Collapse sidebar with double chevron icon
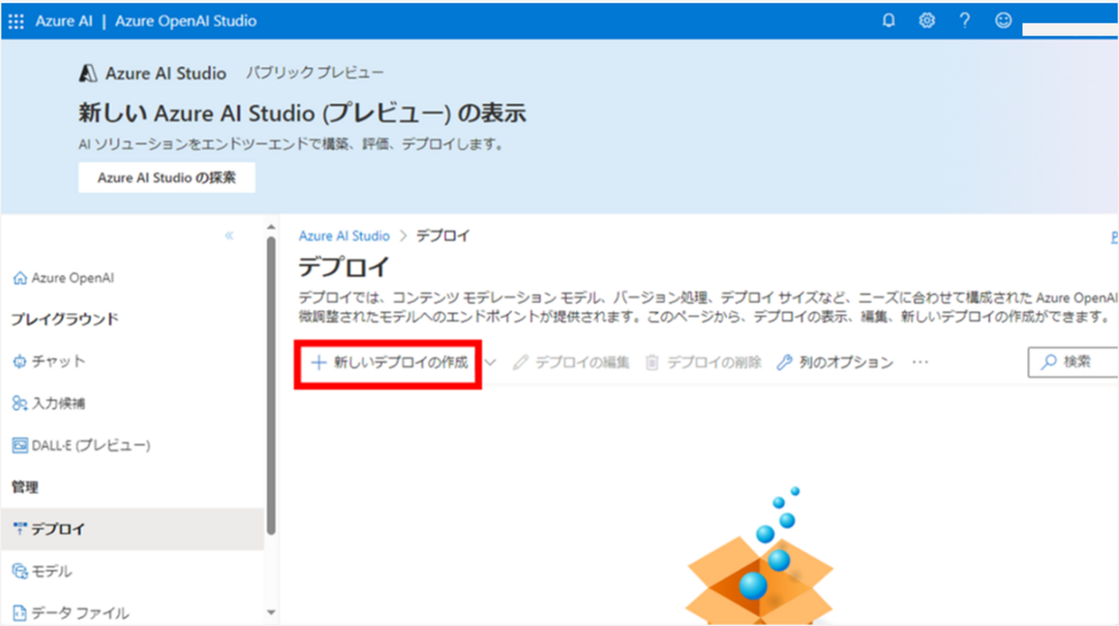This screenshot has height=626, width=1119. (x=229, y=236)
